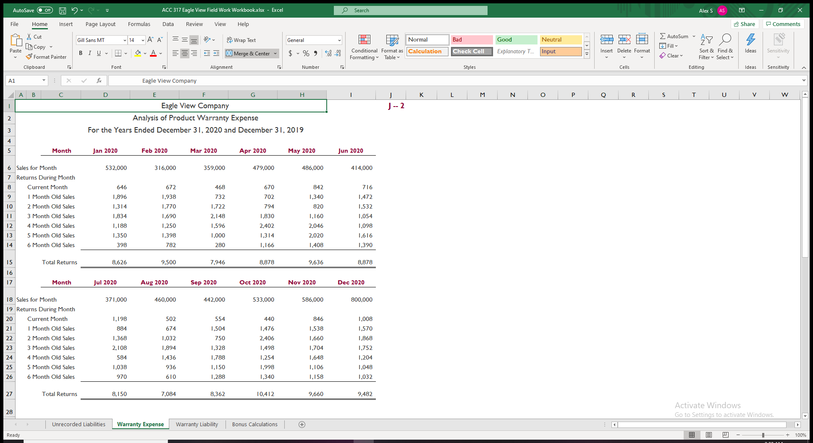The image size is (813, 443).
Task: Click the Comments button
Action: pyautogui.click(x=784, y=24)
